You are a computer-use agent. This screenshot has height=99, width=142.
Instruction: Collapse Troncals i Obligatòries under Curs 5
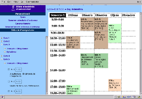pos(5,63)
